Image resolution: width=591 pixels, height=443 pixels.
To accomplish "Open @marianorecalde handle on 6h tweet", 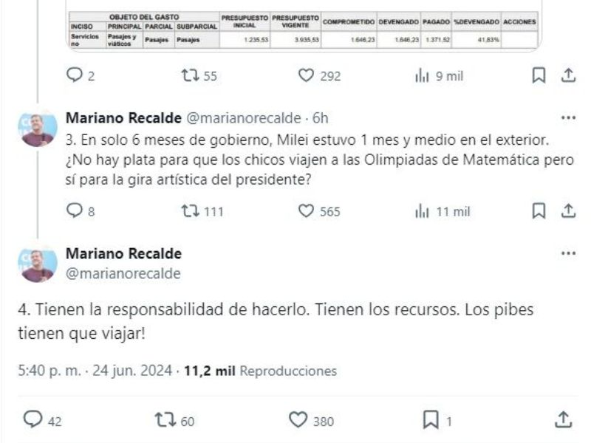I will point(244,118).
